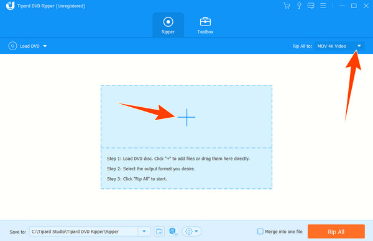The image size is (373, 241).
Task: Open the shopping cart purchase icon
Action: (287, 6)
